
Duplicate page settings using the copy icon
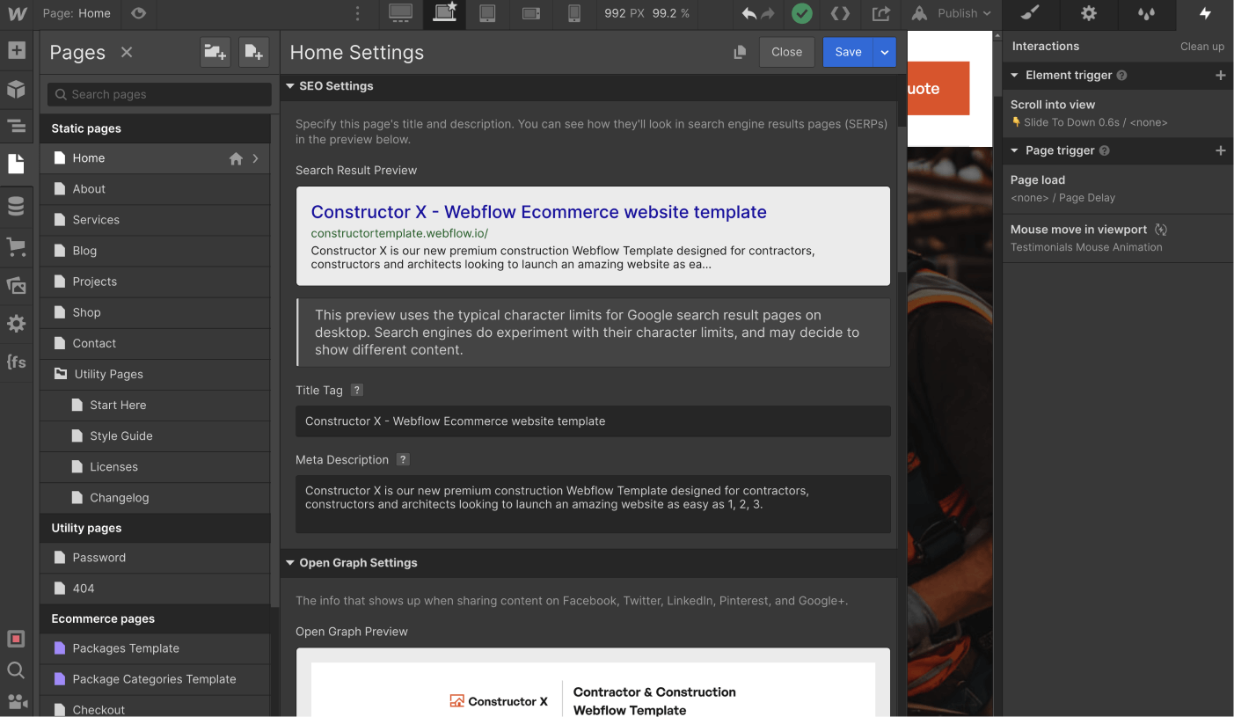740,52
